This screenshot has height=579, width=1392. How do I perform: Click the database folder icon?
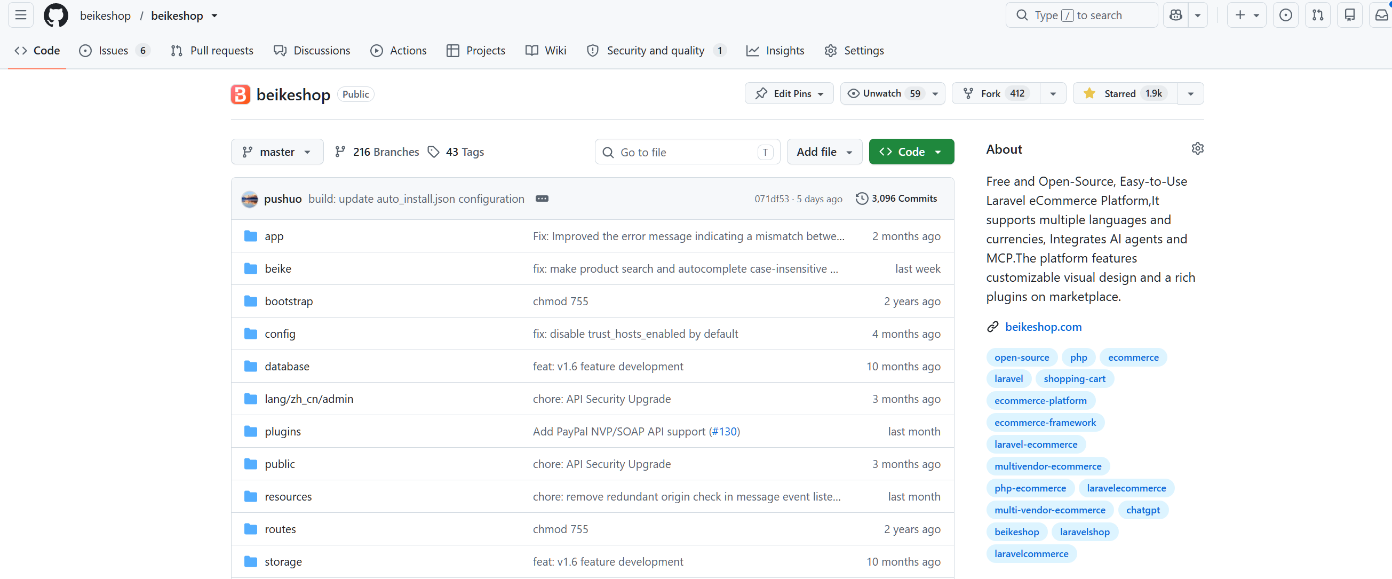pos(250,367)
